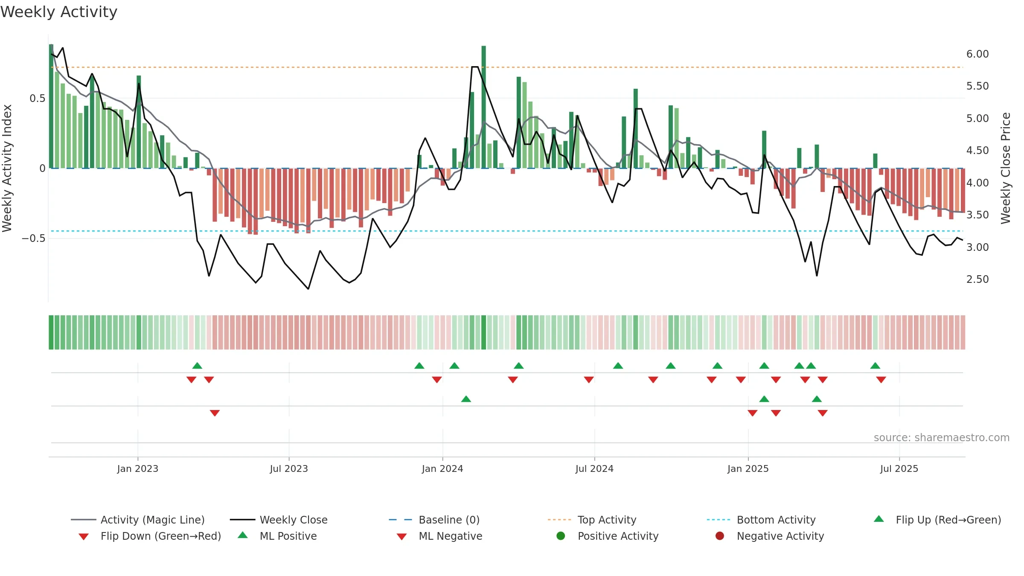Click the source: sharemaestro.com text
The image size is (1024, 576).
click(942, 437)
